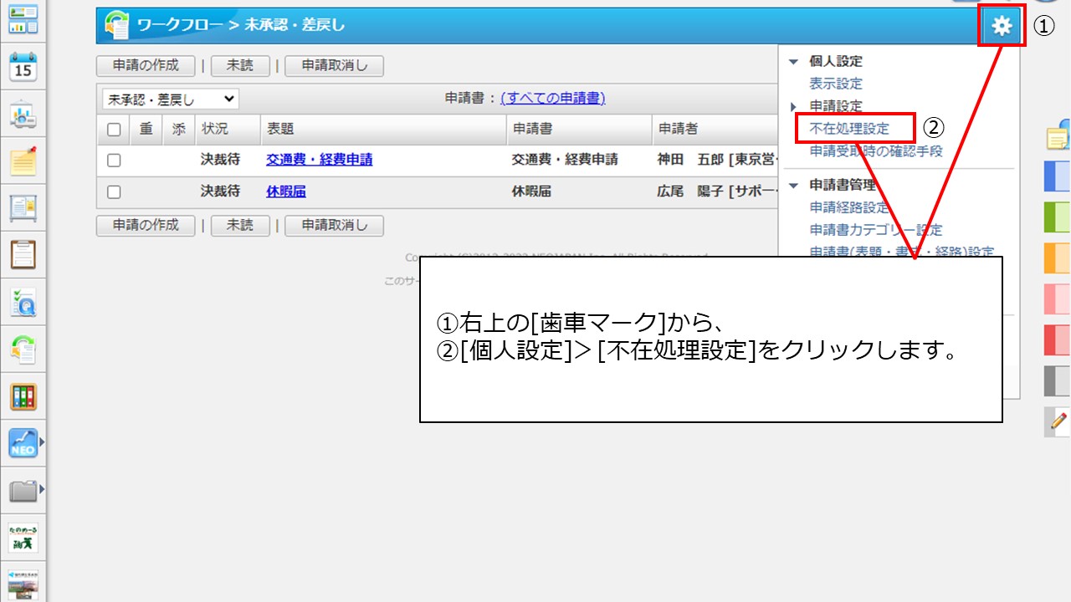Click the NEO chart icon in sidebar
The image size is (1071, 602).
pos(23,443)
